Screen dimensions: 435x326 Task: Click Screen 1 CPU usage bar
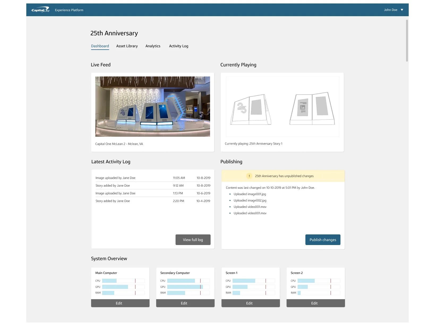point(254,281)
